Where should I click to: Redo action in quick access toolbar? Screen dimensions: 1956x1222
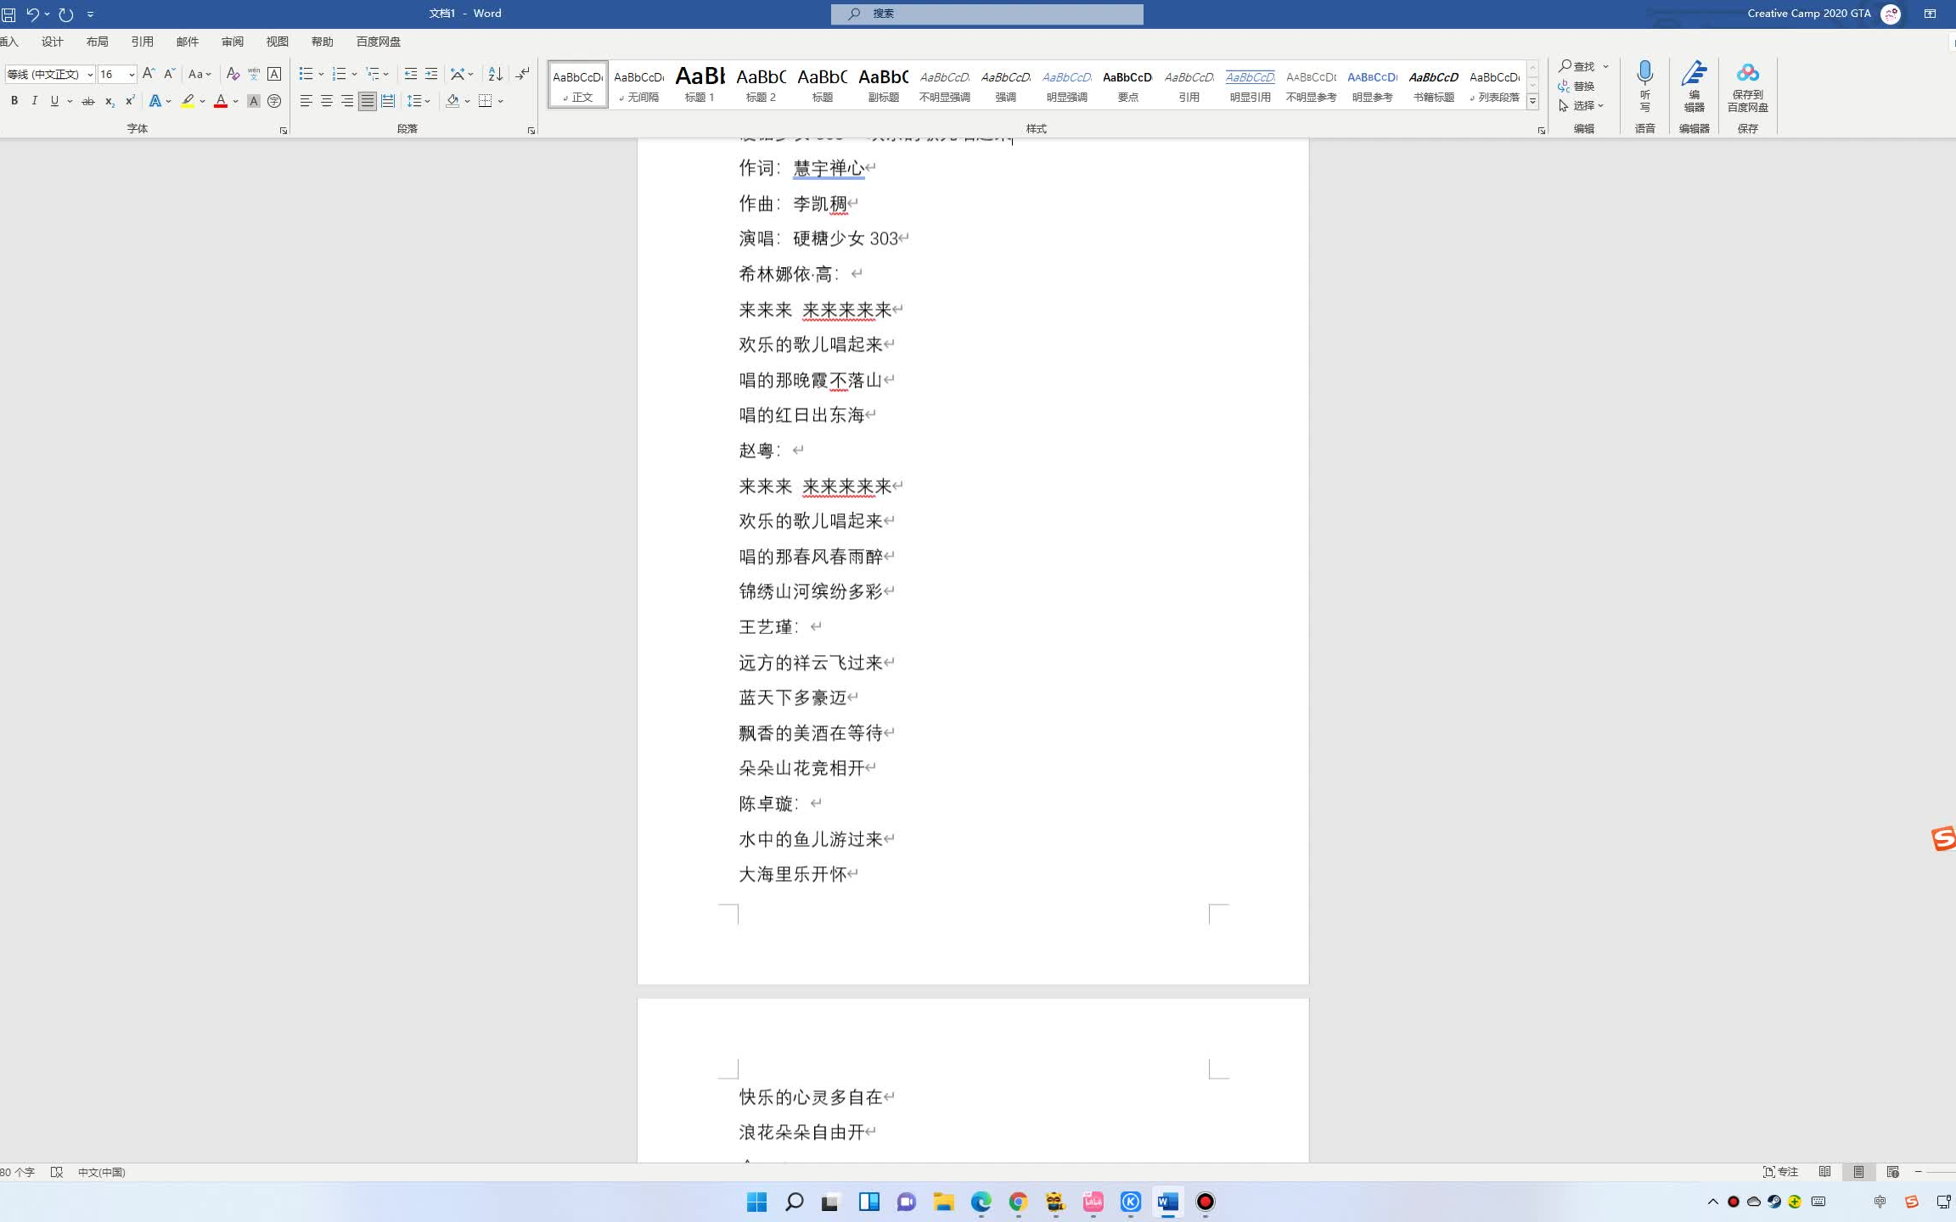coord(66,14)
